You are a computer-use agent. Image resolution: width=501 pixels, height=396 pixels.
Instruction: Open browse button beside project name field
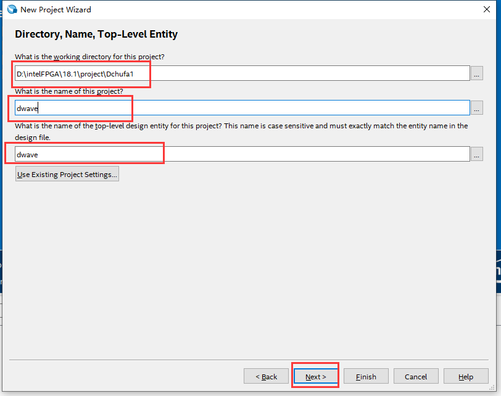click(477, 108)
